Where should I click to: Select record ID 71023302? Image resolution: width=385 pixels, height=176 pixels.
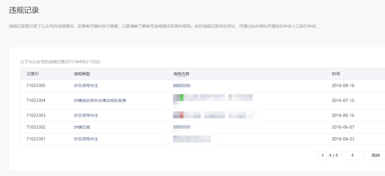(x=36, y=127)
